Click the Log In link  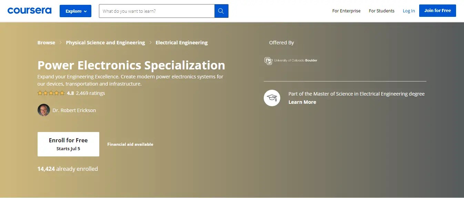pyautogui.click(x=409, y=11)
